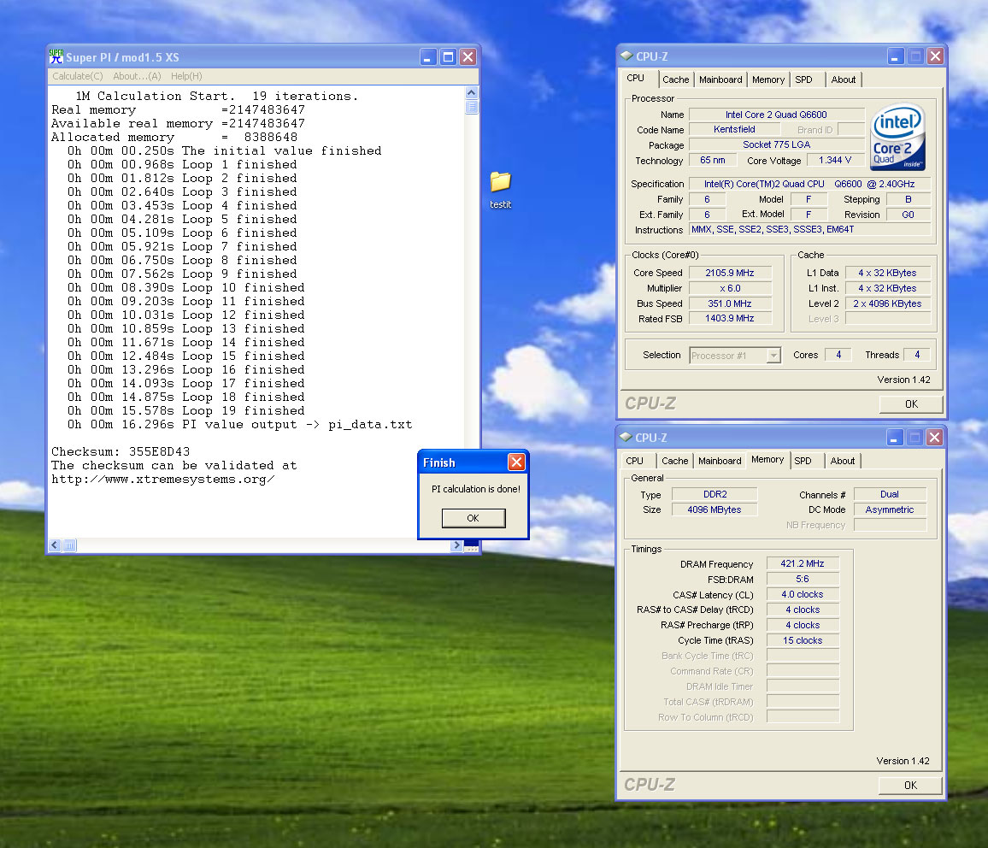
Task: Open the testit folder on desktop
Action: click(x=500, y=189)
